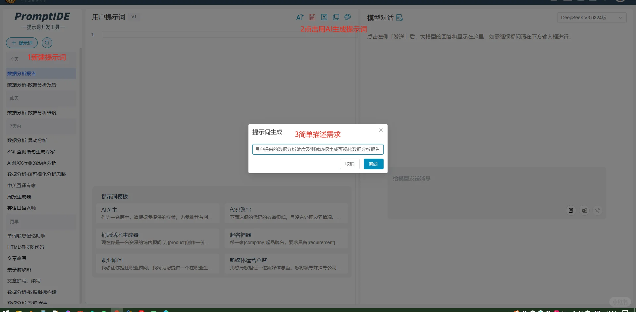
Task: Open the DeepSeek-V3 model selector
Action: [x=592, y=17]
